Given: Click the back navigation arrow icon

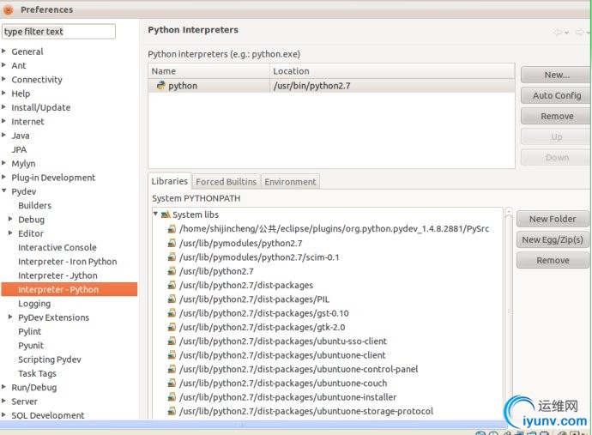Looking at the screenshot, I should pos(559,32).
